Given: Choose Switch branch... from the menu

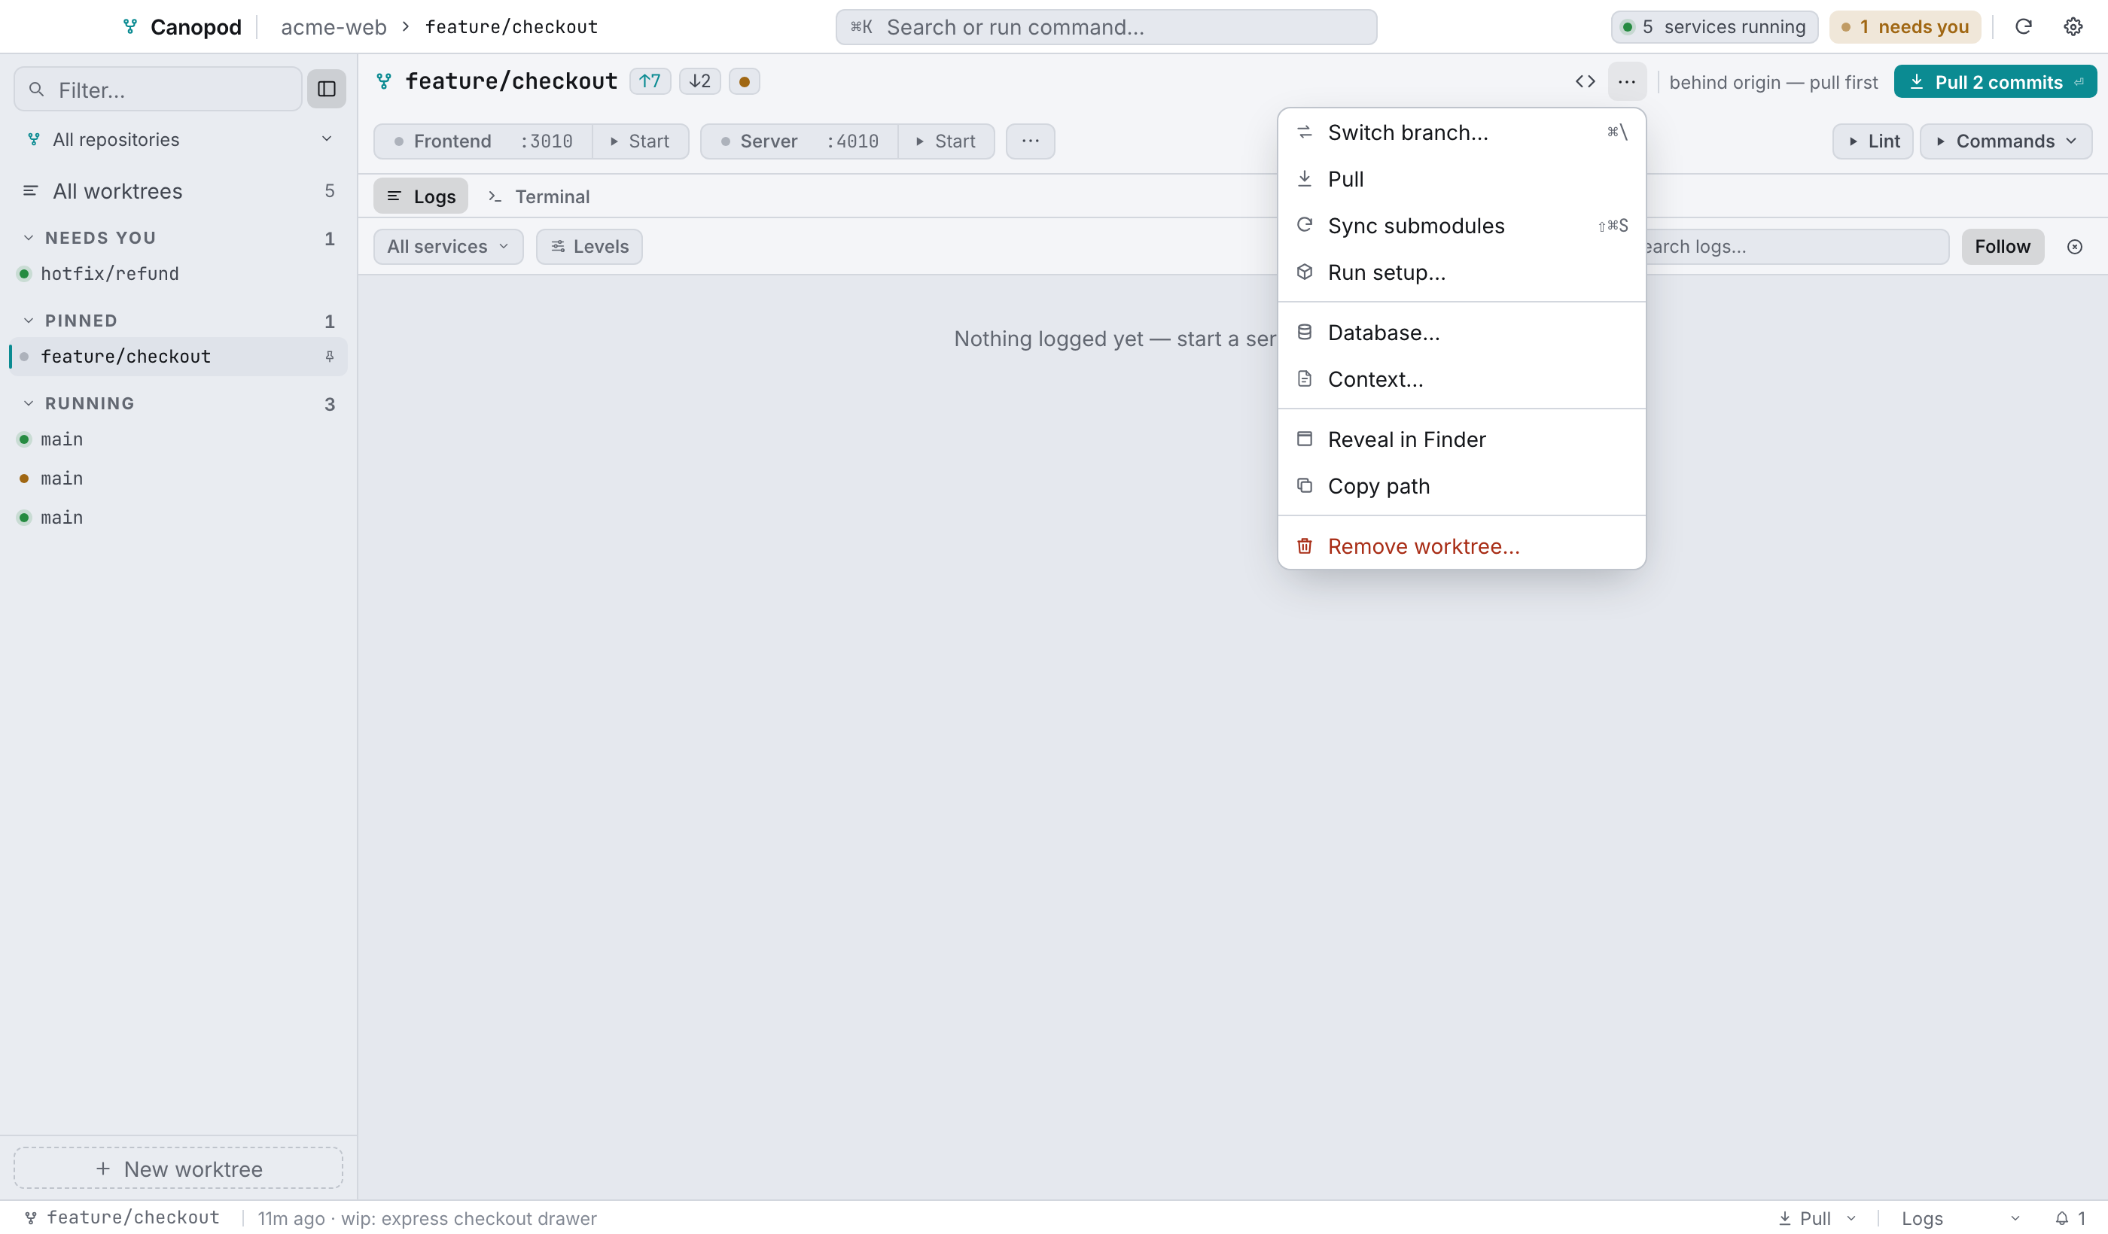Looking at the screenshot, I should point(1461,132).
